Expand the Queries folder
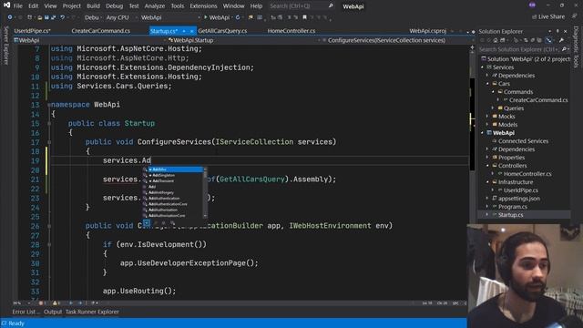 [494, 108]
